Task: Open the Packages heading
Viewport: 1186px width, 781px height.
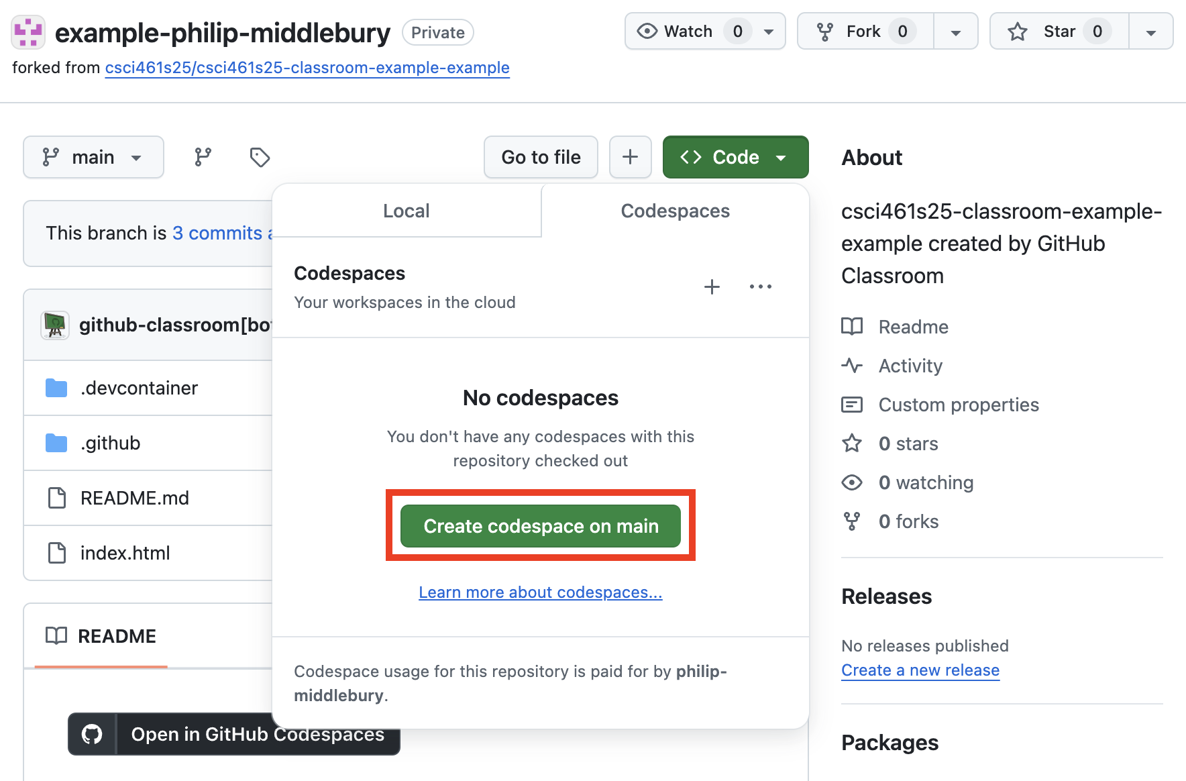Action: coord(889,743)
